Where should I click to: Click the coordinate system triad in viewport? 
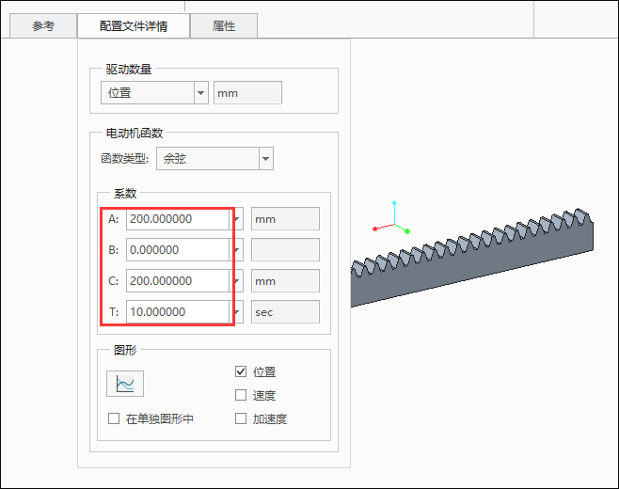pyautogui.click(x=393, y=219)
